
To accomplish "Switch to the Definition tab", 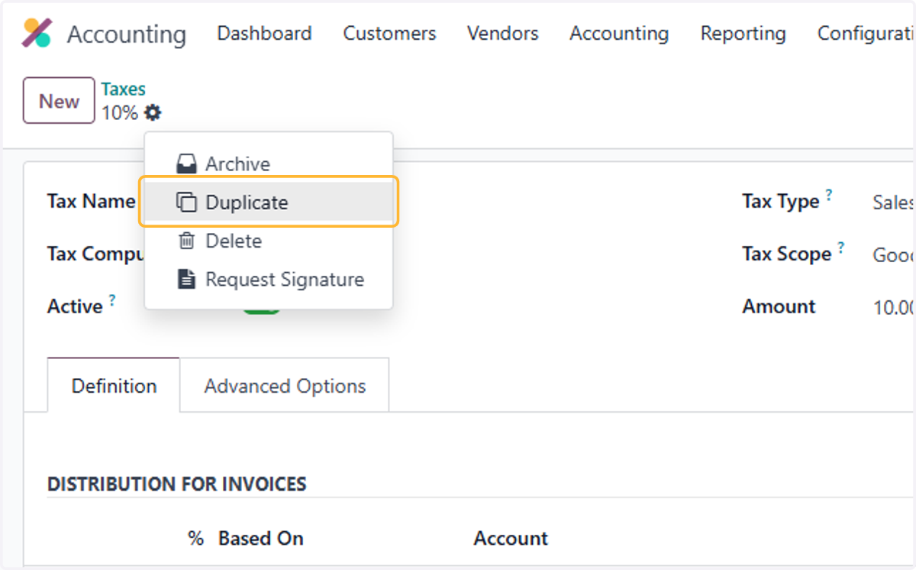I will 114,386.
